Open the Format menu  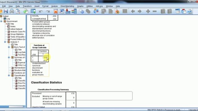click(x=45, y=6)
